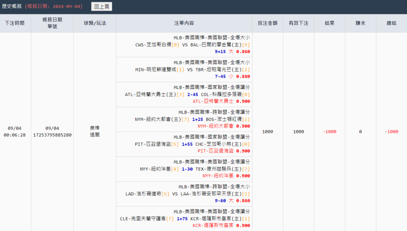Image resolution: width=407 pixels, height=231 pixels.
Task: Click the 總結 value -1000
Action: (x=392, y=132)
